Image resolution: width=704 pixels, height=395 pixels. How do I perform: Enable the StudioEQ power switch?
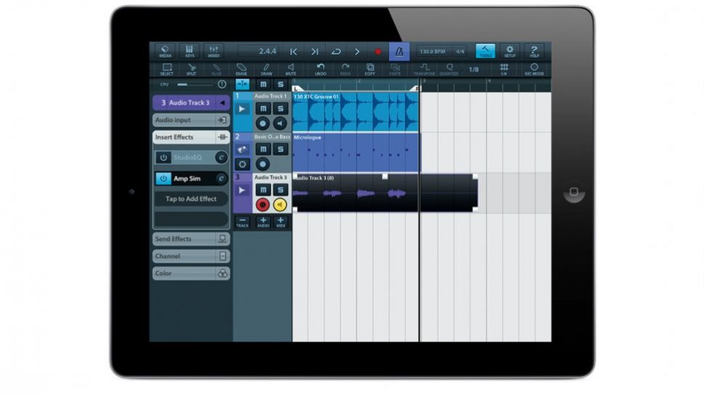pos(164,158)
